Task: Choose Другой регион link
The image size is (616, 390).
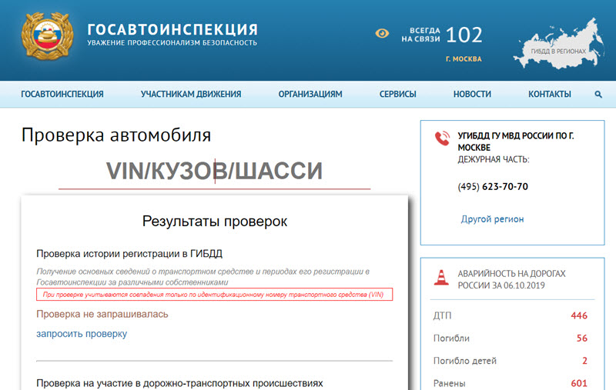Action: click(x=492, y=219)
